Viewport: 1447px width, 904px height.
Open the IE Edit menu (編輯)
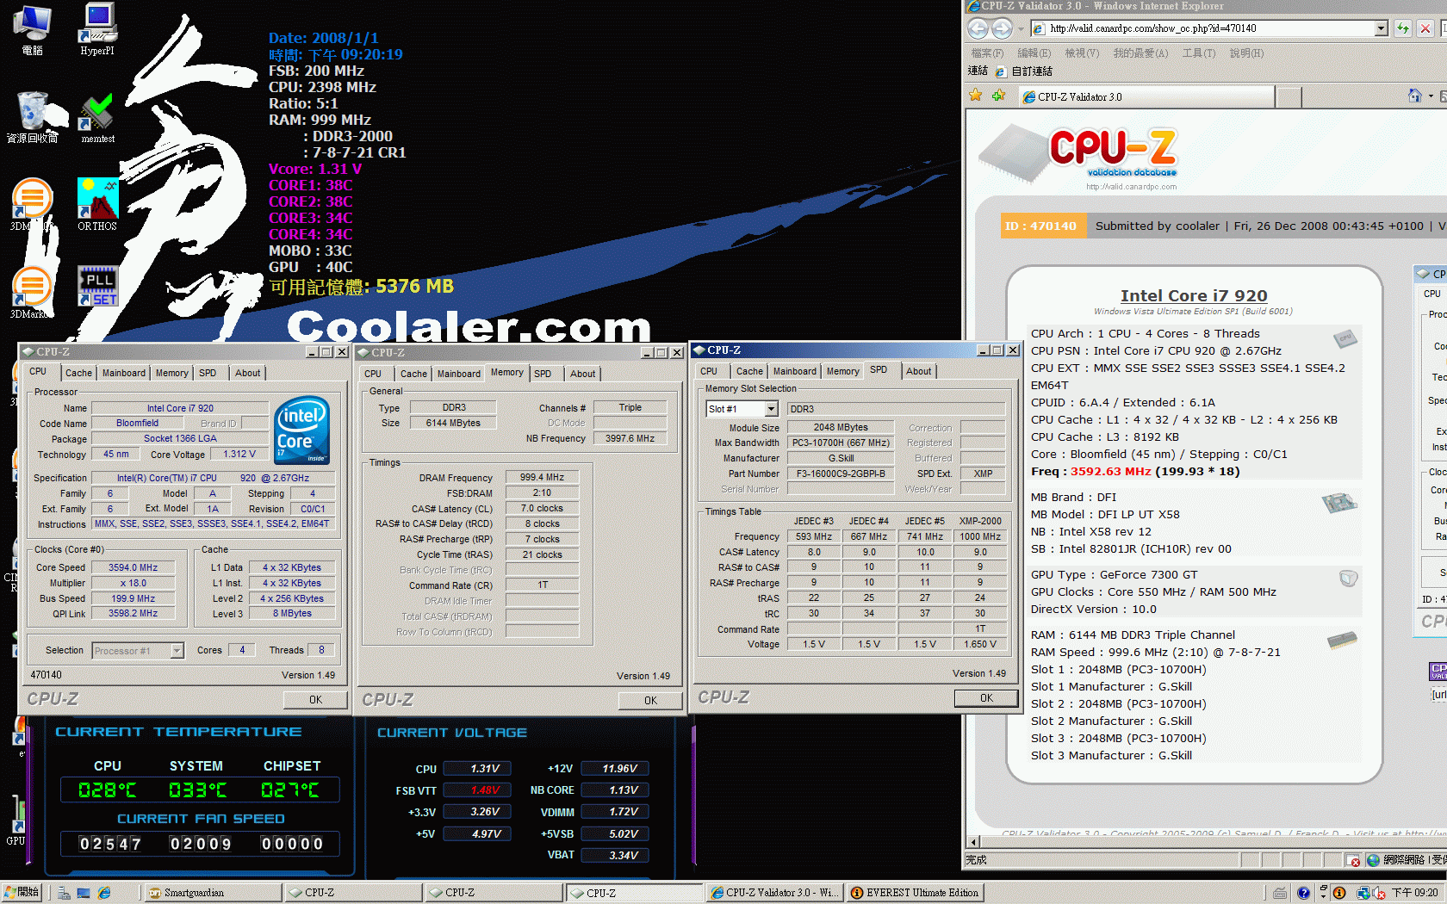tap(1034, 53)
